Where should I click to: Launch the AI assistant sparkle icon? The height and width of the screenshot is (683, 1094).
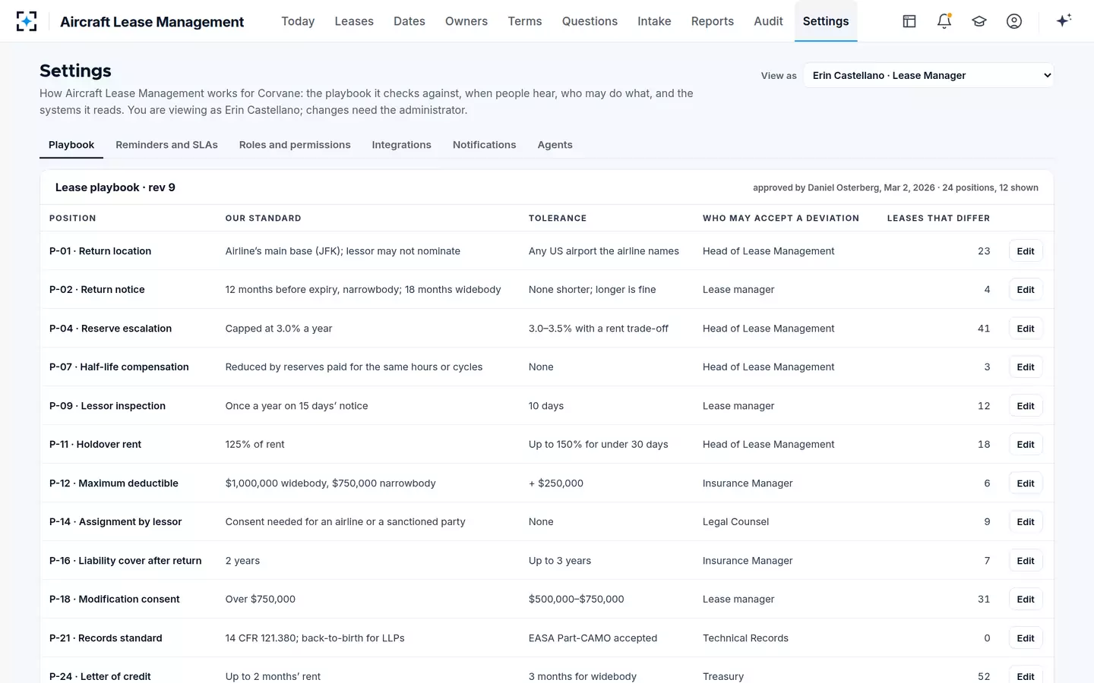coord(1064,20)
